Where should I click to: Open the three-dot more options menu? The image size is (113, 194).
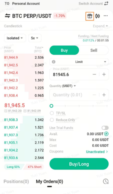(106, 16)
